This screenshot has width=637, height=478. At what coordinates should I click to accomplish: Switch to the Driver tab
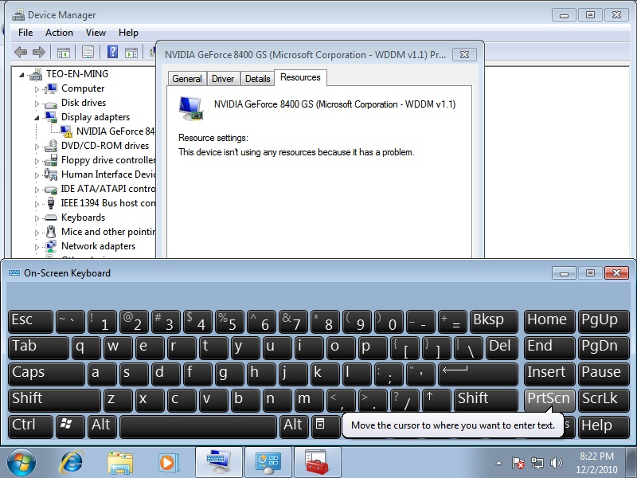(223, 79)
